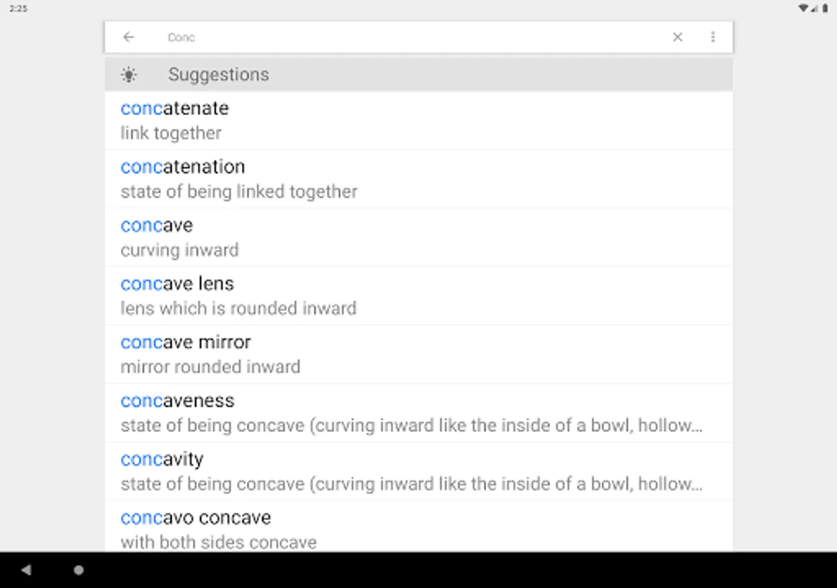Tap the clock in the status bar
837x588 pixels.
[x=18, y=8]
